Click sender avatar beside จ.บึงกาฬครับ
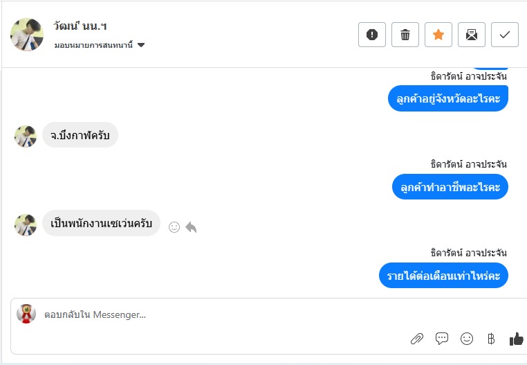The width and height of the screenshot is (527, 365). (x=26, y=136)
